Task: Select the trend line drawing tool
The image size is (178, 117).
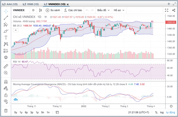Action: click(6, 18)
